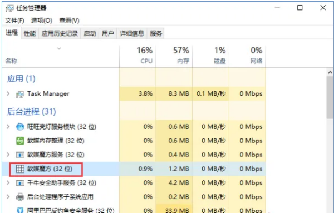334x213 pixels.
Task: Select the 后台进程 (31) group header
Action: point(32,112)
